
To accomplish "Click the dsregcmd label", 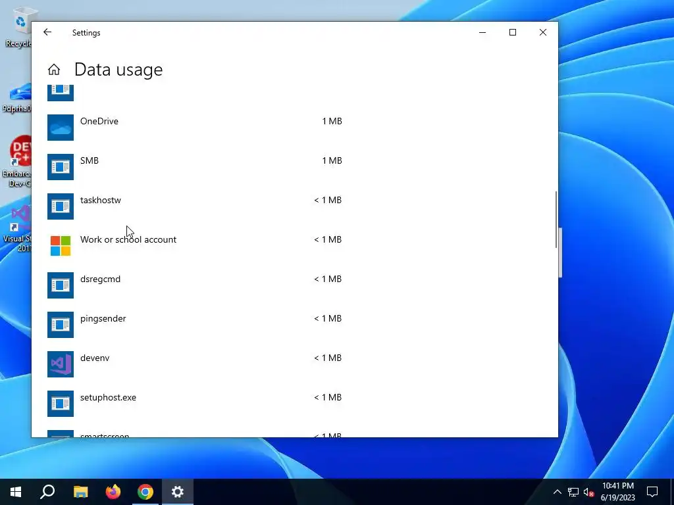I will [100, 279].
